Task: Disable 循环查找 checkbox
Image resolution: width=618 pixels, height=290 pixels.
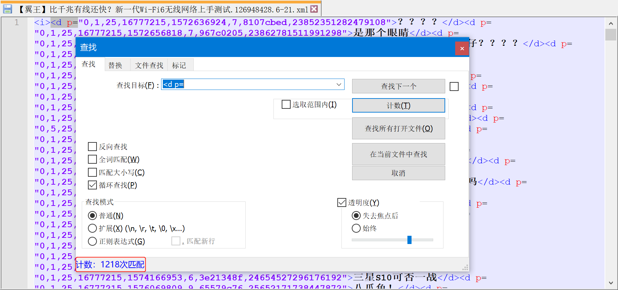Action: (x=92, y=185)
